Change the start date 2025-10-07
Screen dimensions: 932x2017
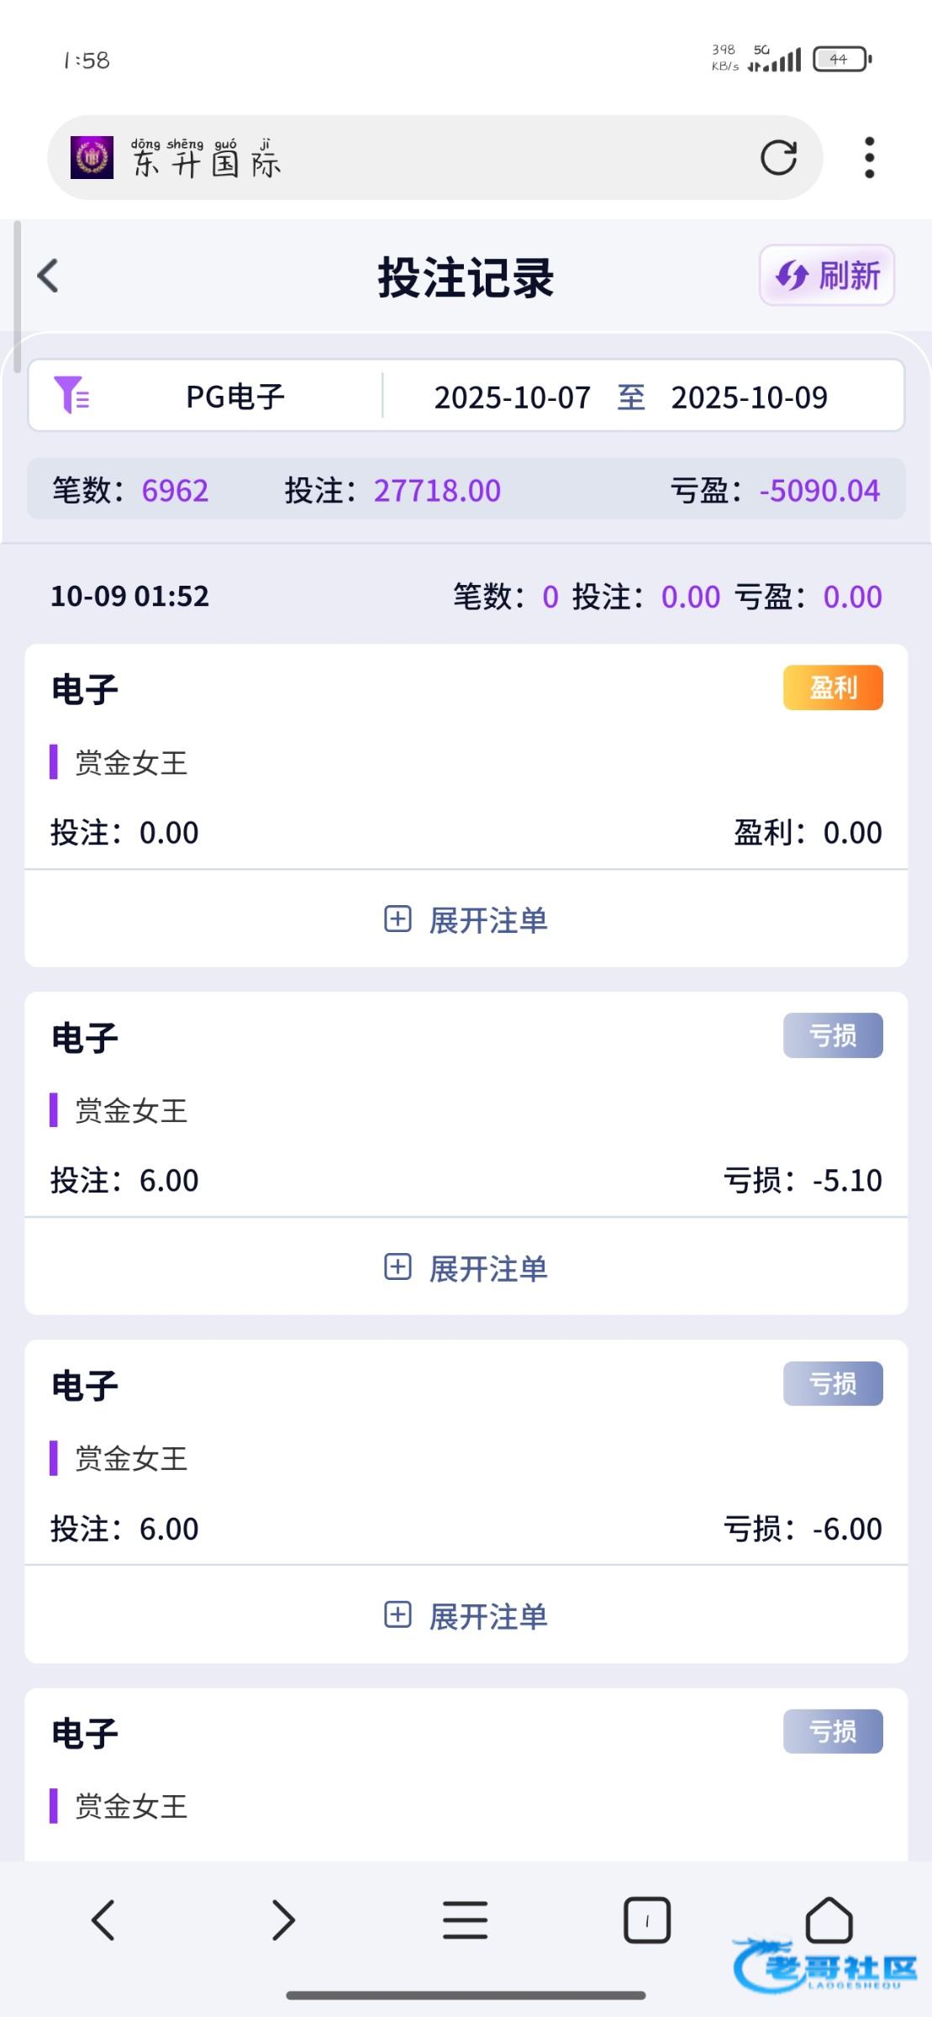[x=512, y=398]
